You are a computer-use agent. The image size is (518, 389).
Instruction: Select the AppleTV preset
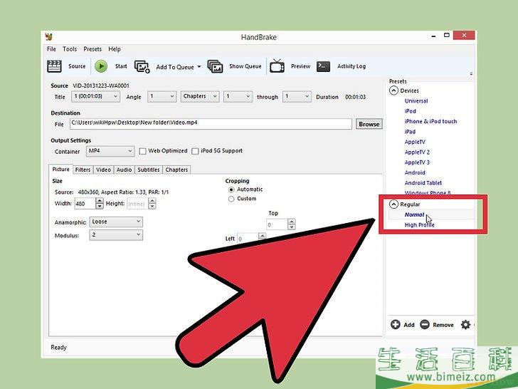tap(415, 142)
